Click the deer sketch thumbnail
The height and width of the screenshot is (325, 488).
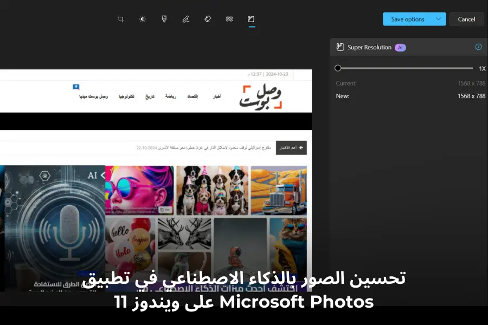tap(184, 233)
